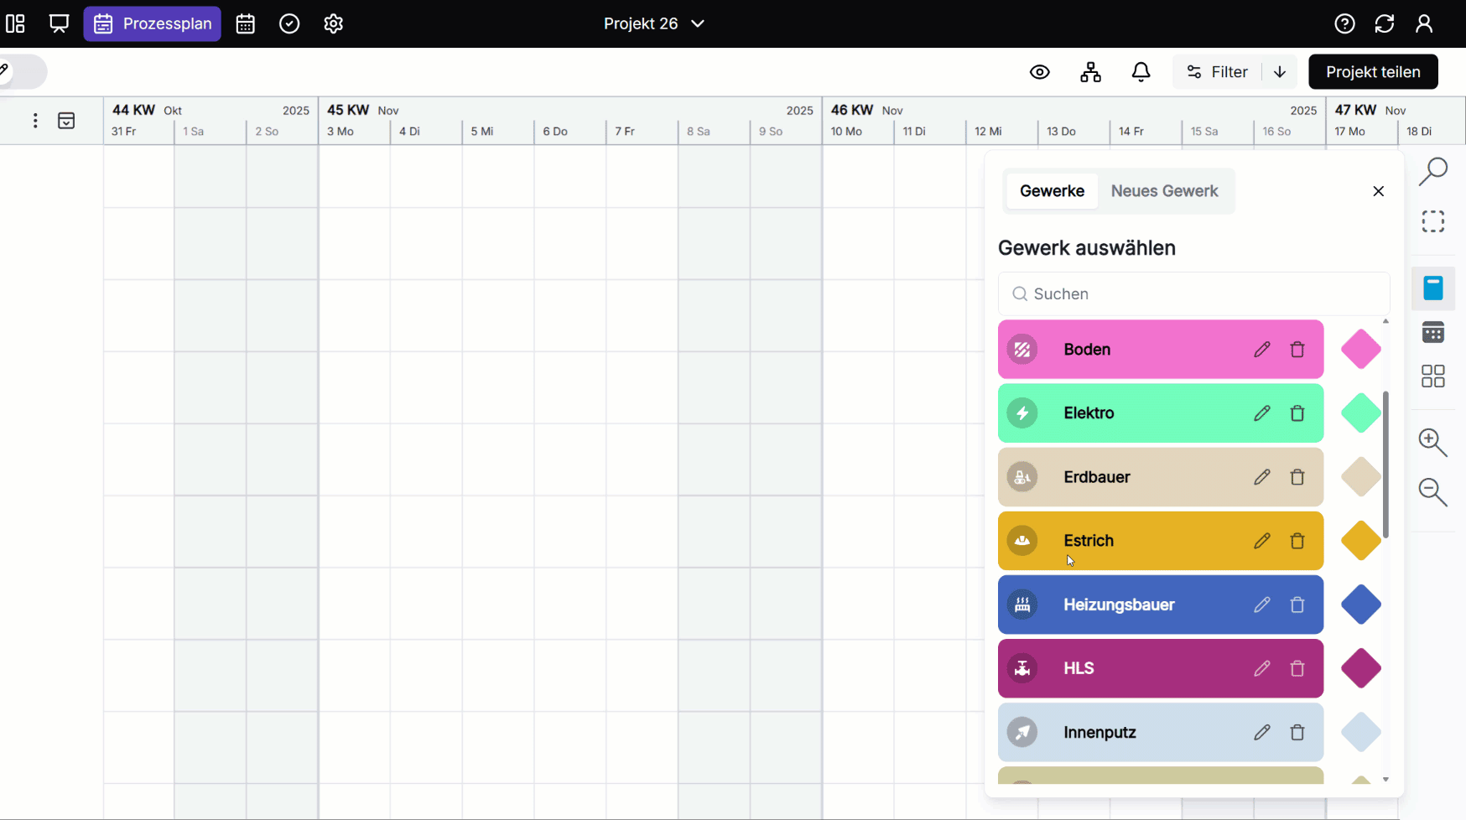Open the settings gear in the top bar

pyautogui.click(x=333, y=23)
